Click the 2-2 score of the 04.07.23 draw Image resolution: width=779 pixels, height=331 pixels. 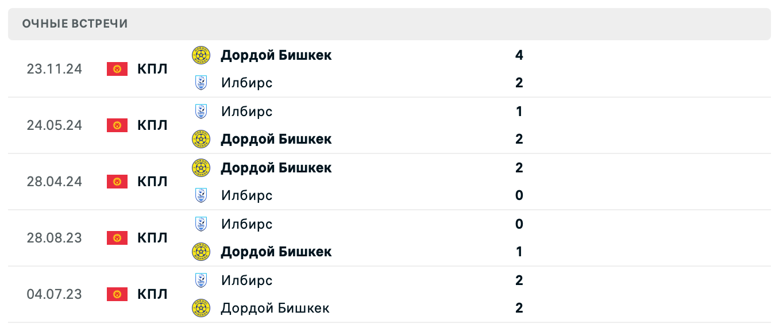(519, 294)
